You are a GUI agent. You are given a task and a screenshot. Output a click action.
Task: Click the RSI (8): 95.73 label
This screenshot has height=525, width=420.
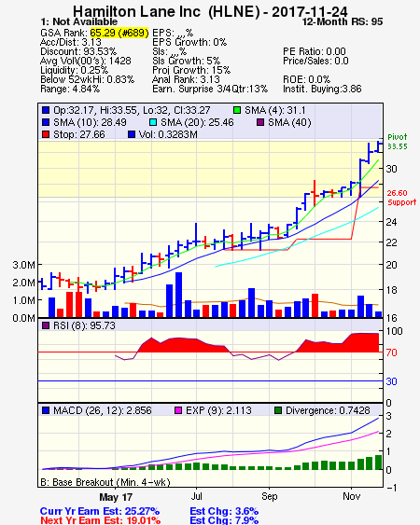tap(84, 325)
